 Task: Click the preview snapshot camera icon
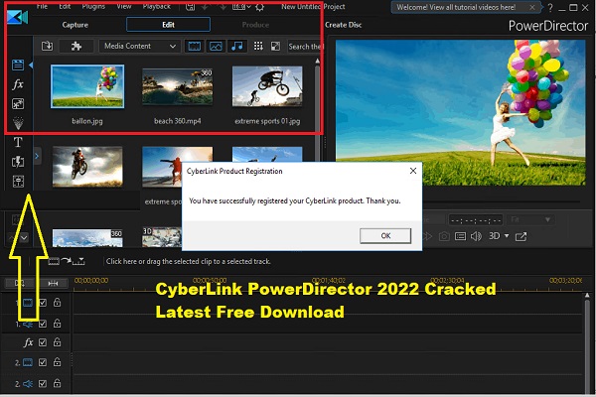click(444, 236)
